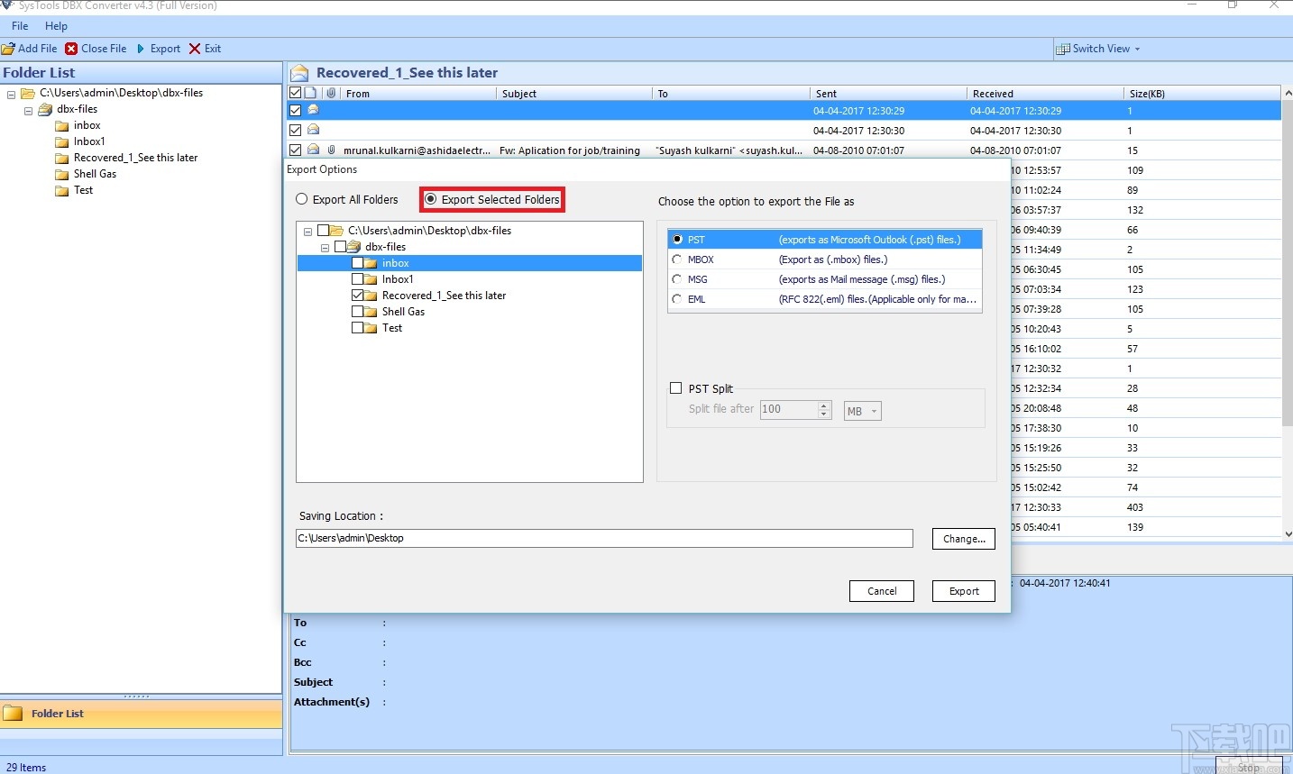This screenshot has height=774, width=1293.
Task: Enable the PST Split option
Action: tap(676, 387)
